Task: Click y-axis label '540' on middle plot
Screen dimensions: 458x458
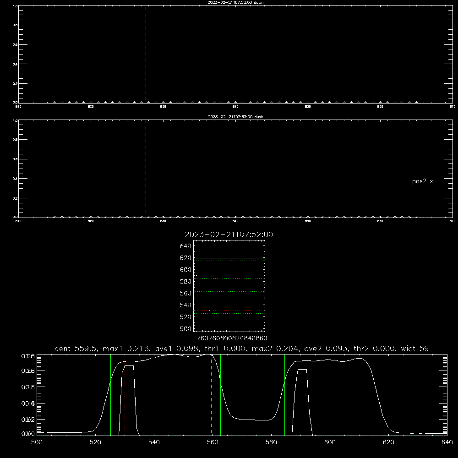Action: [186, 305]
